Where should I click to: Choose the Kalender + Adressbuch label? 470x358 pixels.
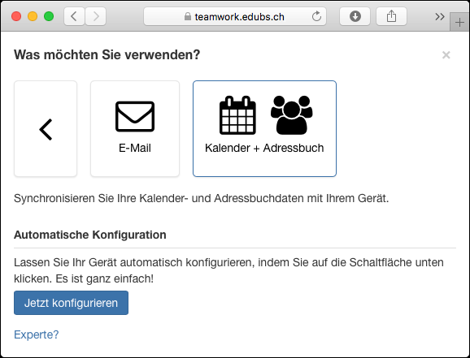(x=264, y=148)
